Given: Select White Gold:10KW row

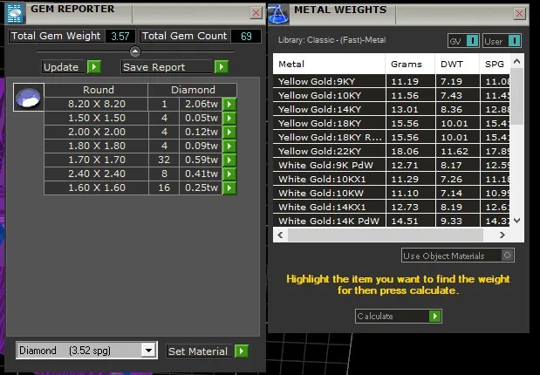Looking at the screenshot, I should pyautogui.click(x=391, y=193).
